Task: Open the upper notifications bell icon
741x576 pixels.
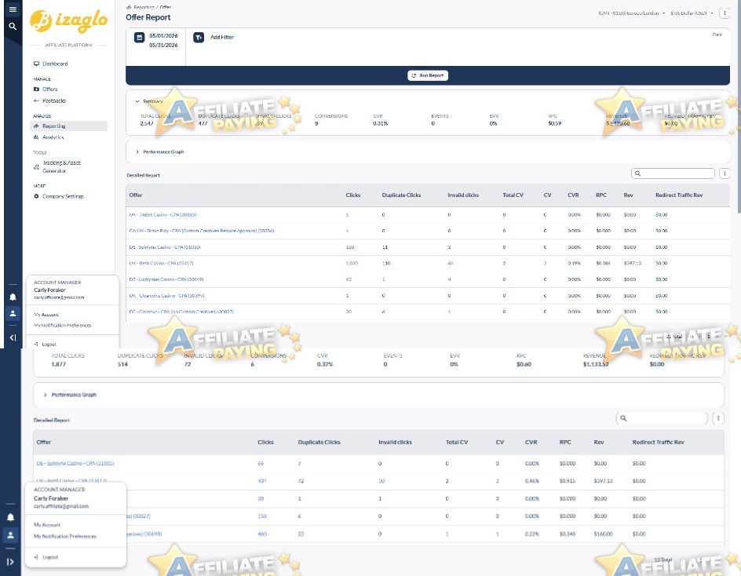Action: pyautogui.click(x=13, y=297)
